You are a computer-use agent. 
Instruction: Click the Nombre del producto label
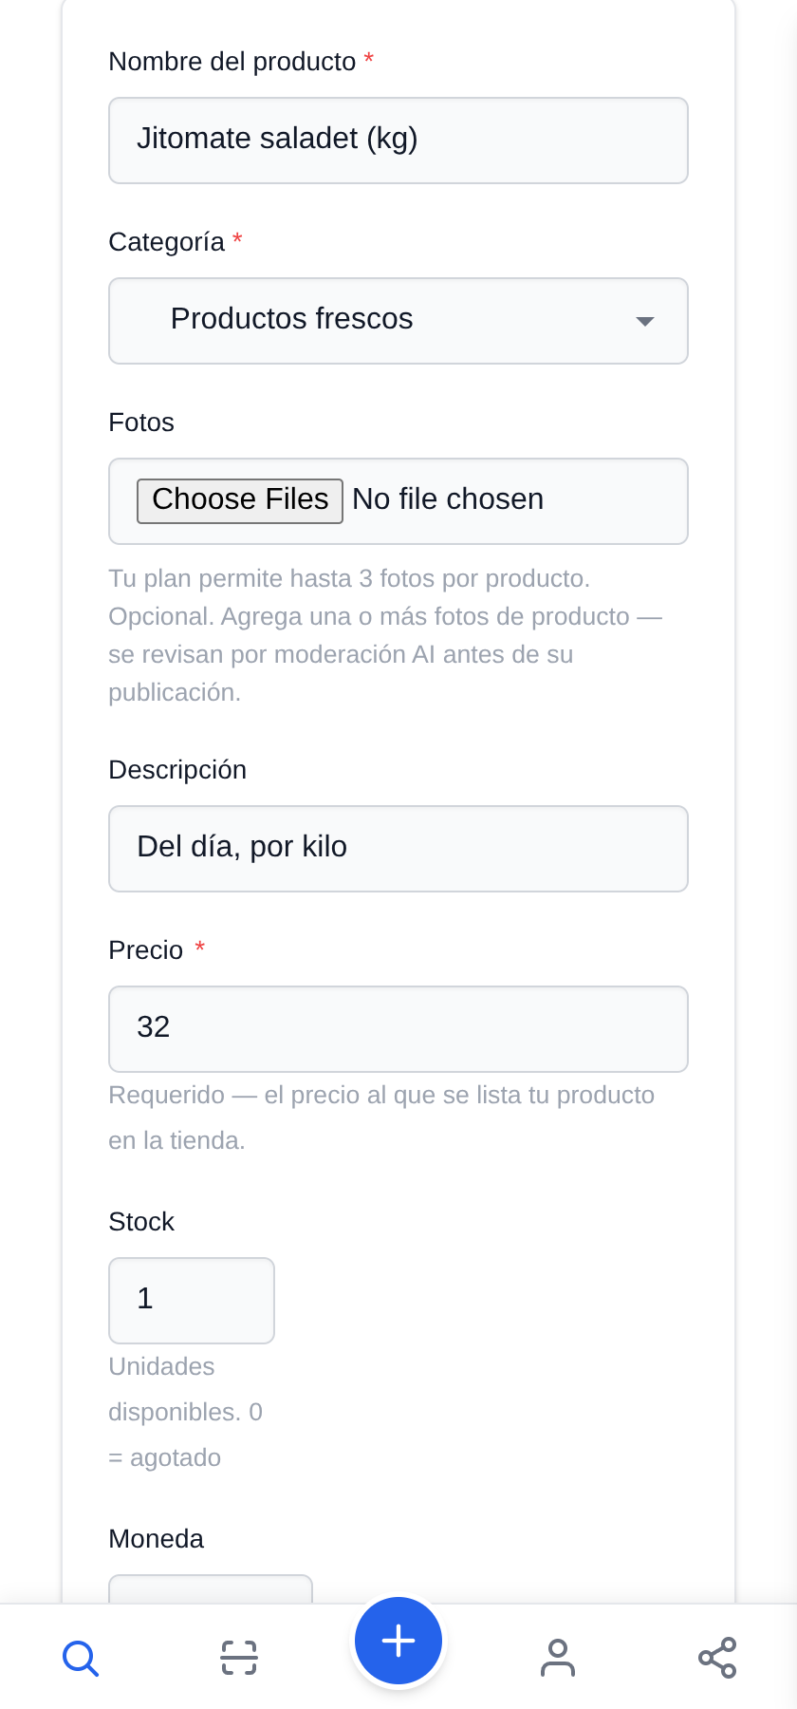tap(232, 62)
